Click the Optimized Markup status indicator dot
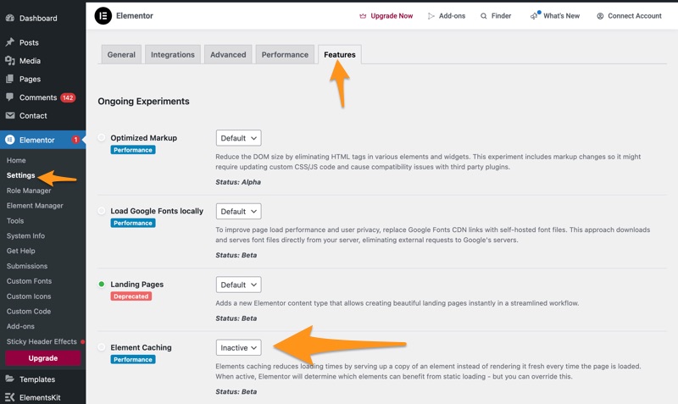The image size is (678, 404). pyautogui.click(x=101, y=138)
